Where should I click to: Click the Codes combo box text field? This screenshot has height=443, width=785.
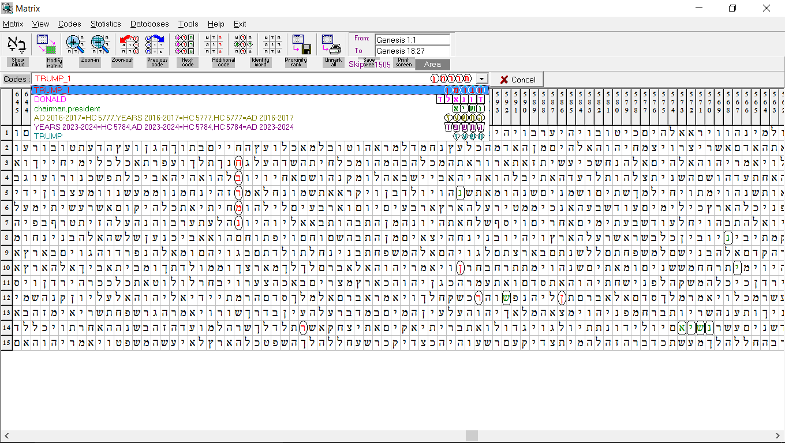point(253,78)
